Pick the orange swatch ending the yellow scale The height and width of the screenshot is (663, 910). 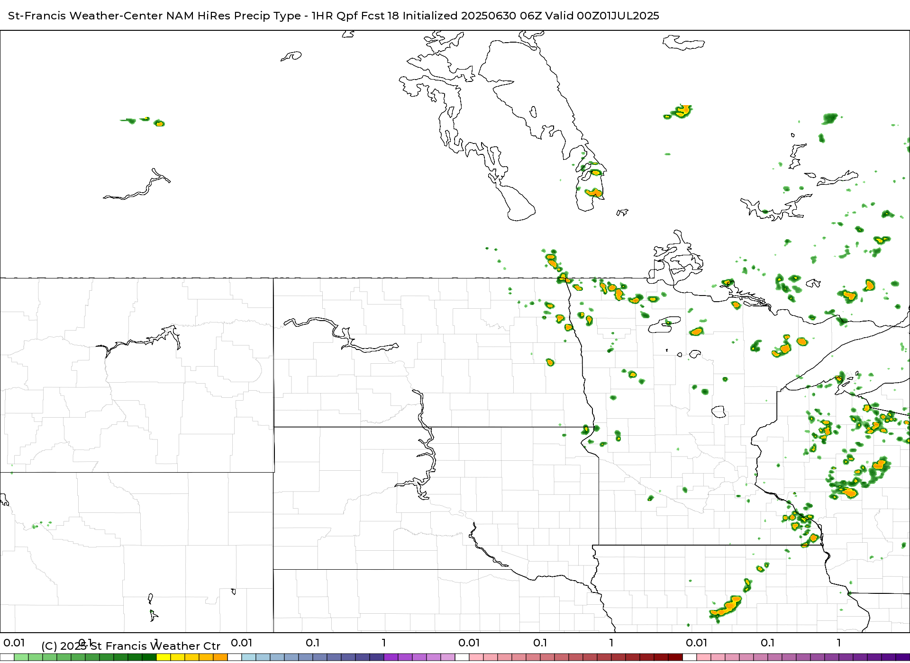click(x=220, y=657)
